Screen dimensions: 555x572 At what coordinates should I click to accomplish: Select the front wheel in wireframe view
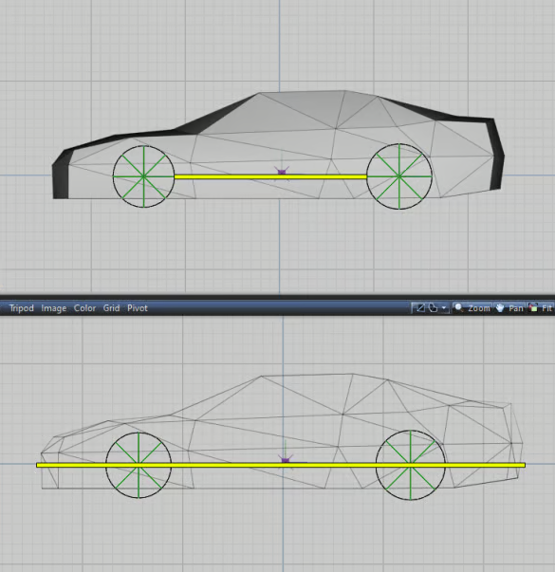click(139, 465)
